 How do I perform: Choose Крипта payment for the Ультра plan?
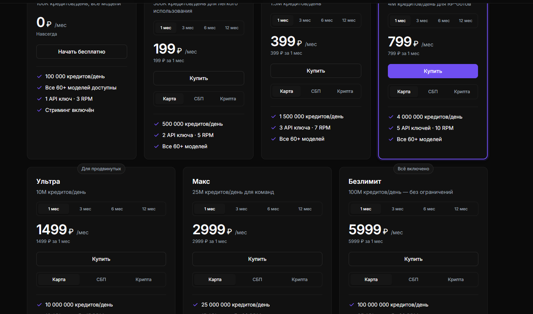coord(143,280)
